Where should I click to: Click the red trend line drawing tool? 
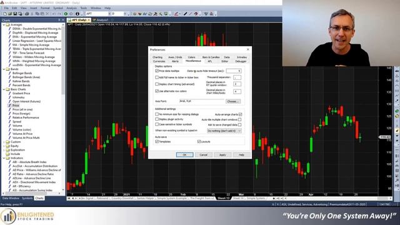tap(176, 14)
